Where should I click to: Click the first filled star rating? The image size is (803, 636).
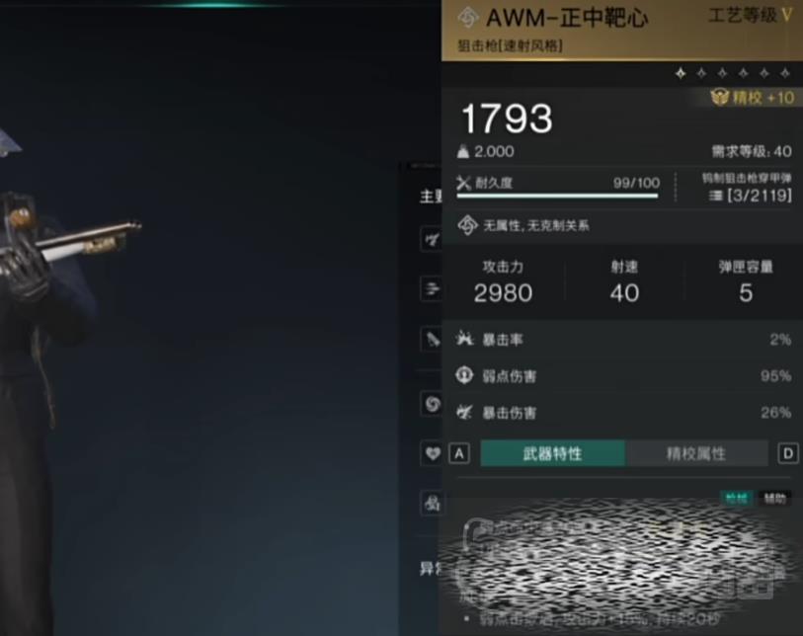[x=681, y=74]
